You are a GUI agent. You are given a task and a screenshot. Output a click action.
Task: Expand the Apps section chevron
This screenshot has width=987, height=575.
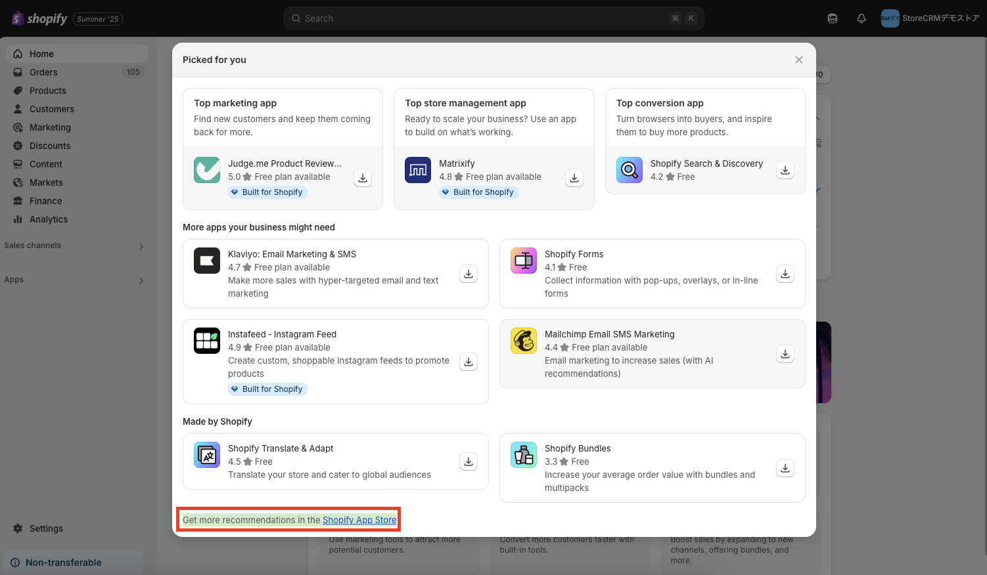141,281
